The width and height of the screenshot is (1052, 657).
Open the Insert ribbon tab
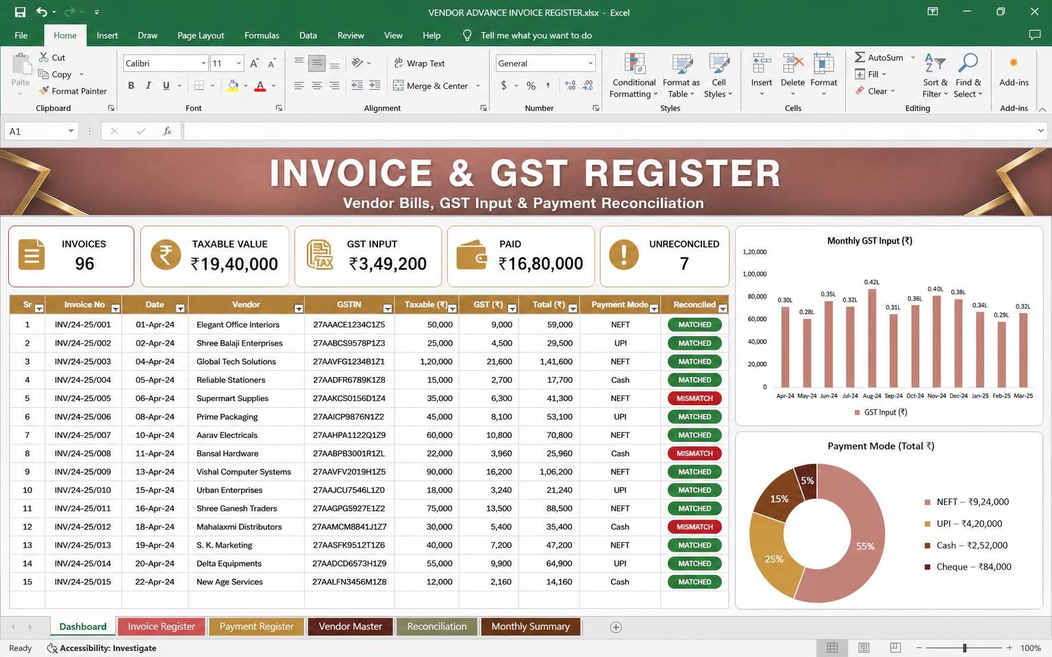click(x=107, y=35)
